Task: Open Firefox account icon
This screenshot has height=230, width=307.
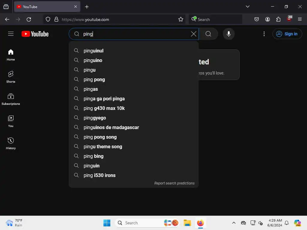Action: coord(267,19)
